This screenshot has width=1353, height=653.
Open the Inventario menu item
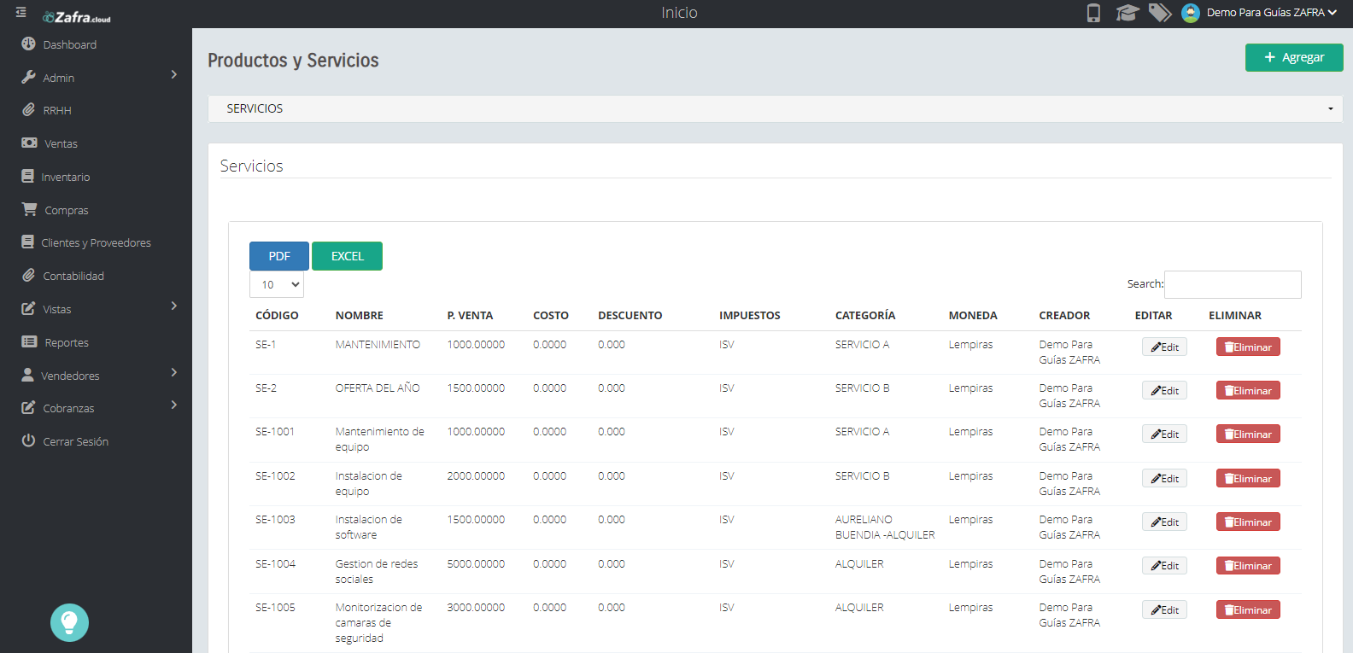pyautogui.click(x=66, y=177)
